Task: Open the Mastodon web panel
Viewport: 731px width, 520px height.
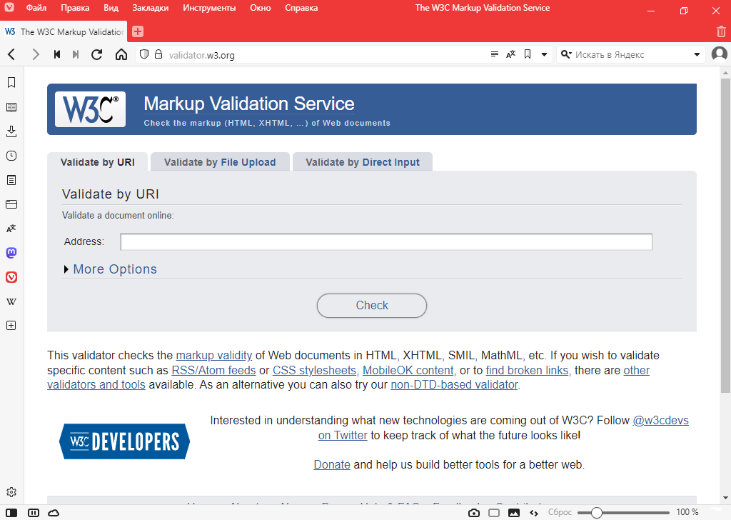Action: click(11, 253)
